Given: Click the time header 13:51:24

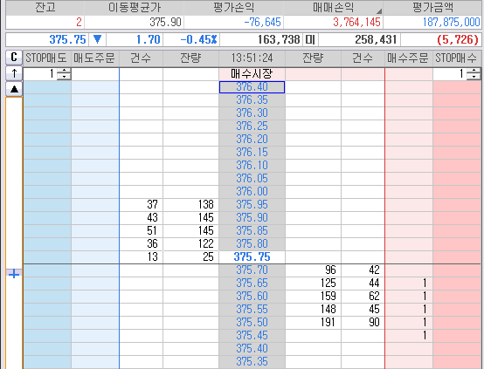Looking at the screenshot, I should tap(252, 58).
